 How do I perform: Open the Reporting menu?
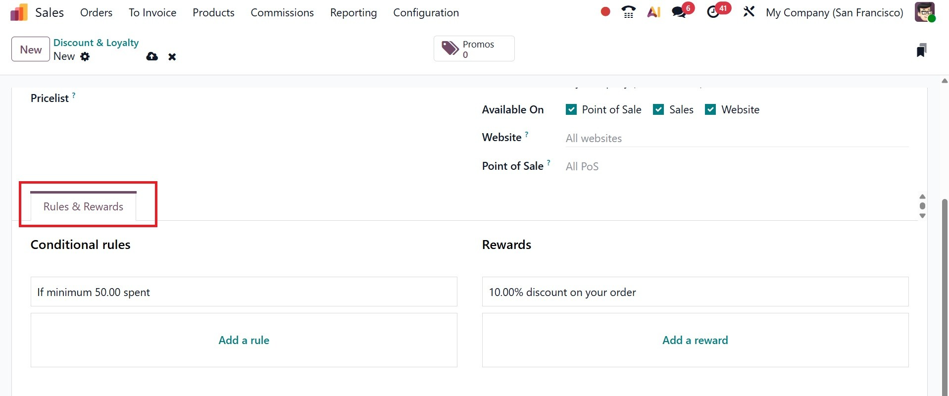[x=353, y=12]
